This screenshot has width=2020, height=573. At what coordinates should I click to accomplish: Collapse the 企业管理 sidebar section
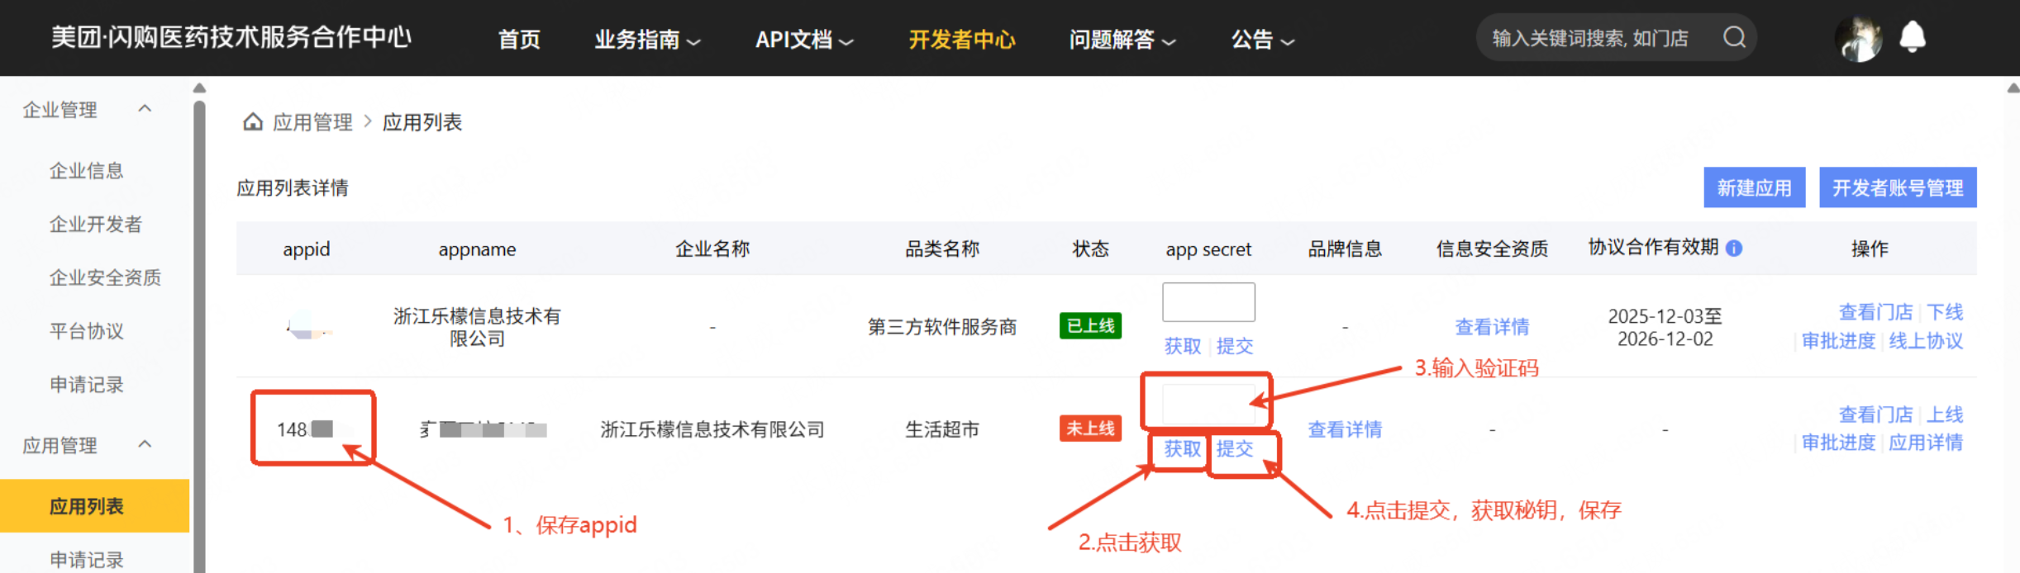coord(145,108)
